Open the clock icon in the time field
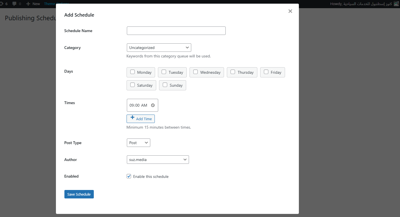The image size is (400, 217). click(153, 105)
